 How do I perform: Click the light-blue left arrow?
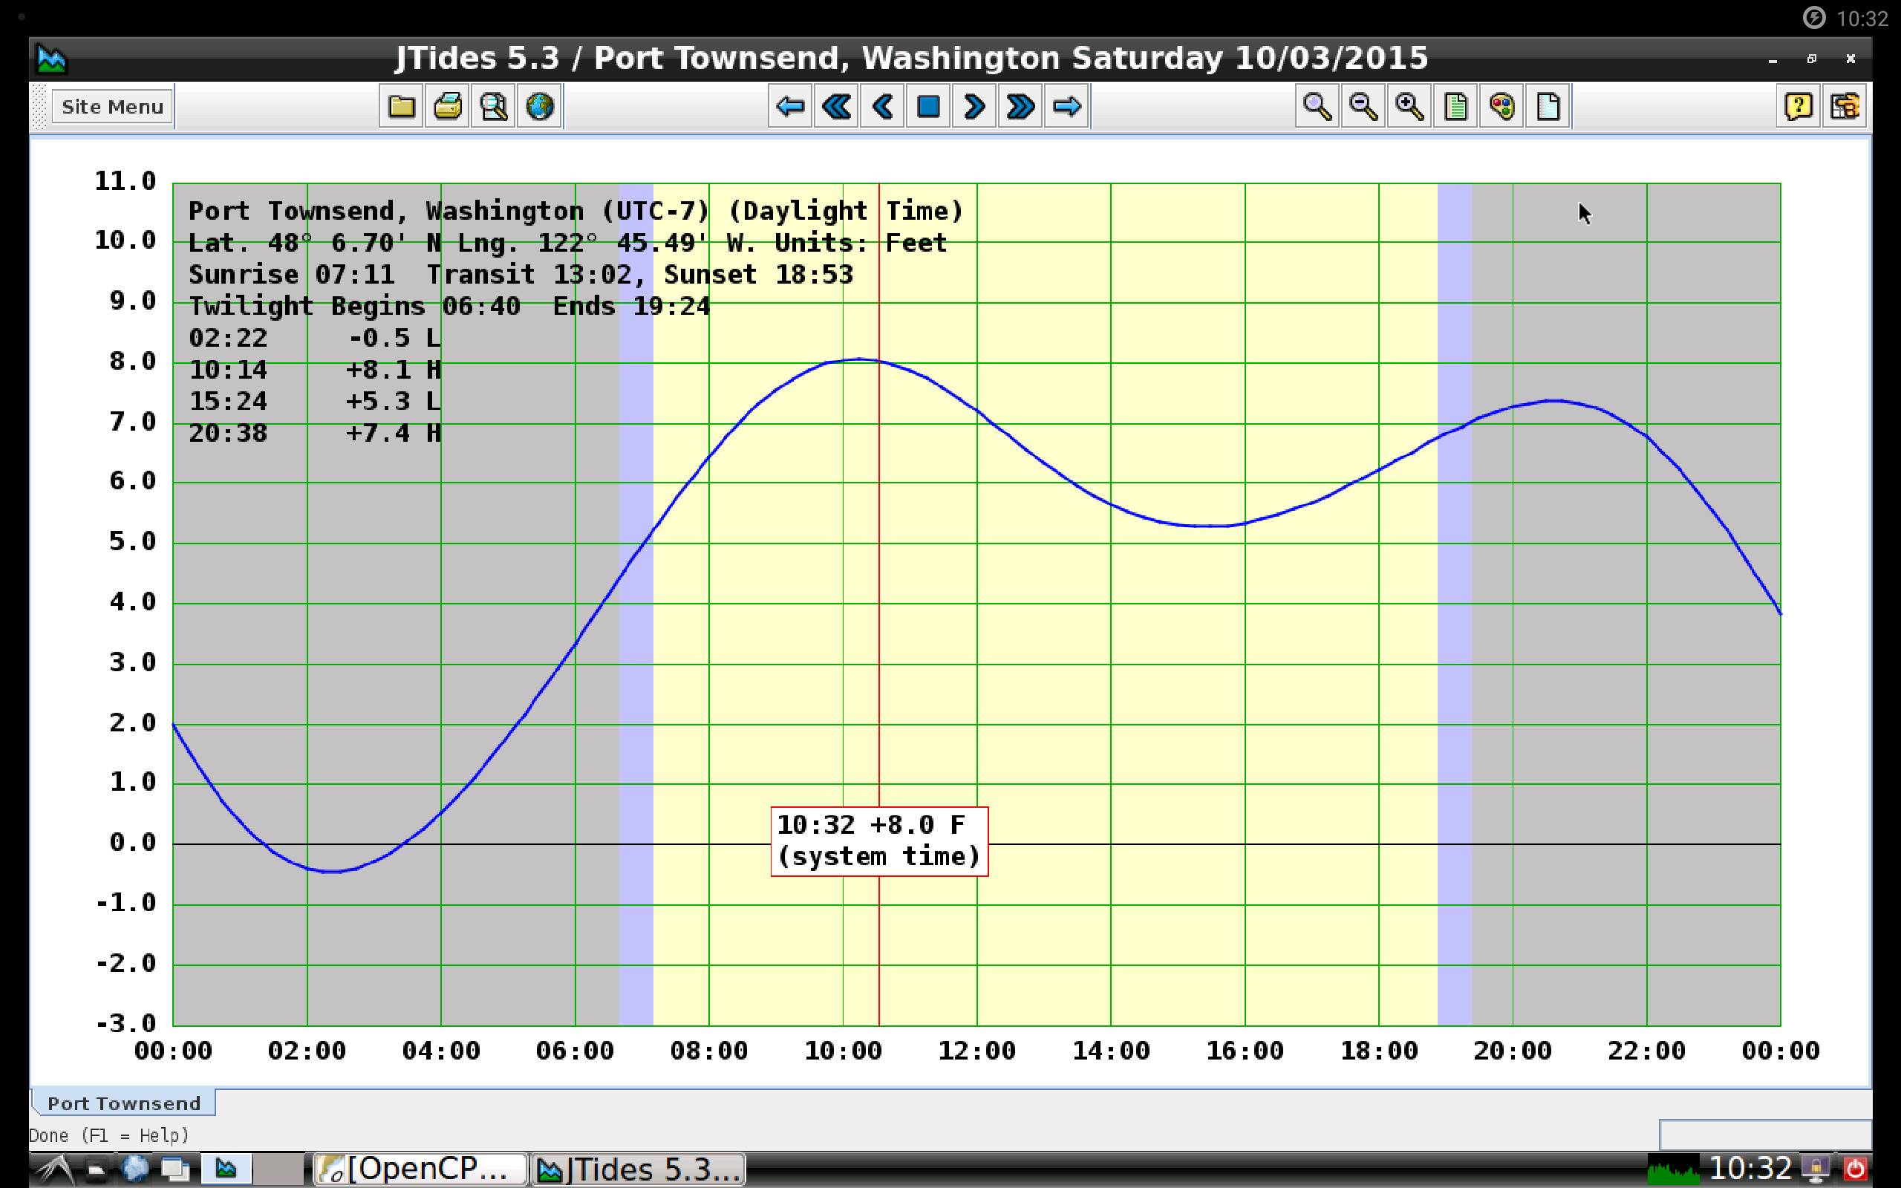[790, 106]
